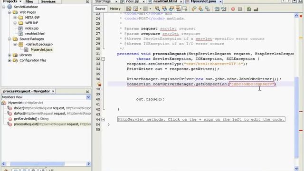Viewport: 304px width, 171px height.
Task: Click the Source view button
Action: 100,9
